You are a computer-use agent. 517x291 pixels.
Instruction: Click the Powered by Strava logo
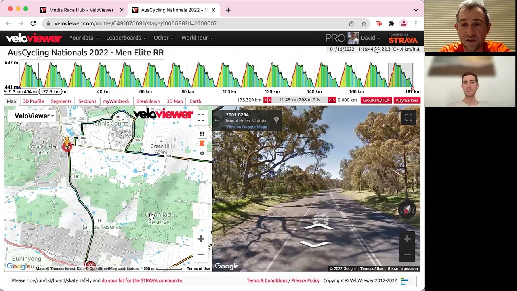(403, 38)
